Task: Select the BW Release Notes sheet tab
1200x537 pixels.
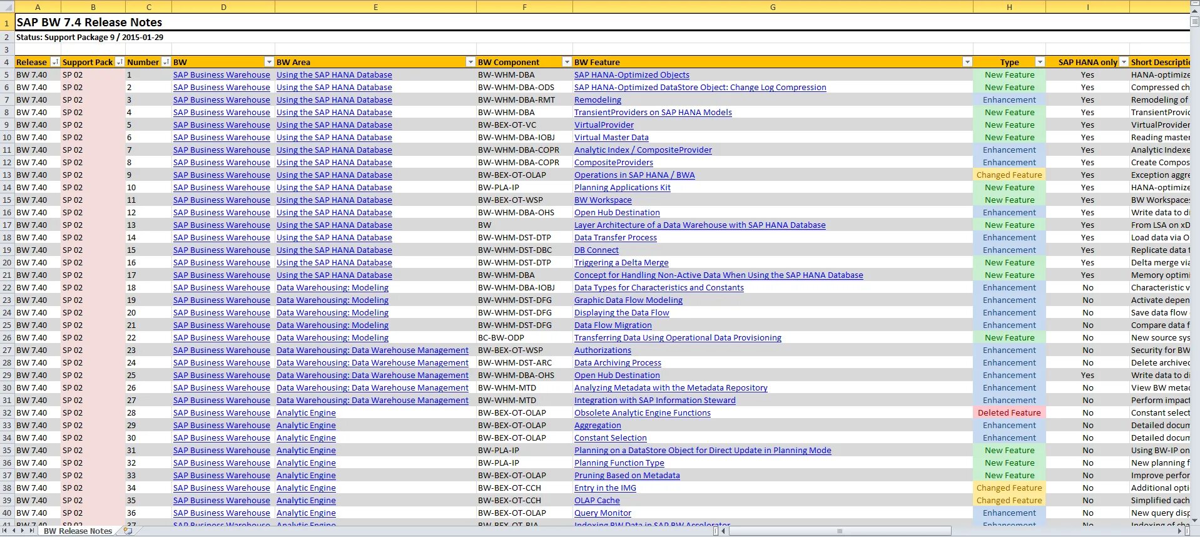Action: point(78,531)
